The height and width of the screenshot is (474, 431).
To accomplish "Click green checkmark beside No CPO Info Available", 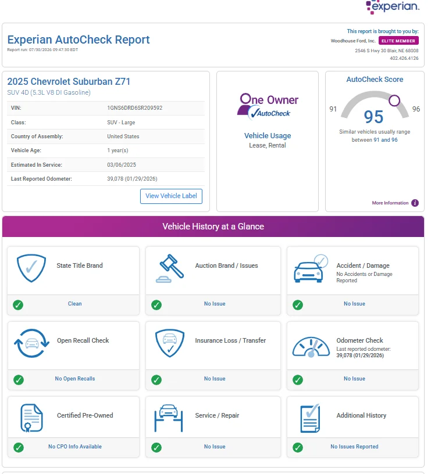I will [x=19, y=447].
